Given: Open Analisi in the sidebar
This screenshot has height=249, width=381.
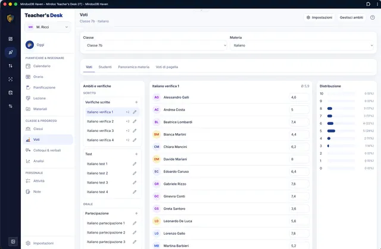Looking at the screenshot, I should 48,161.
